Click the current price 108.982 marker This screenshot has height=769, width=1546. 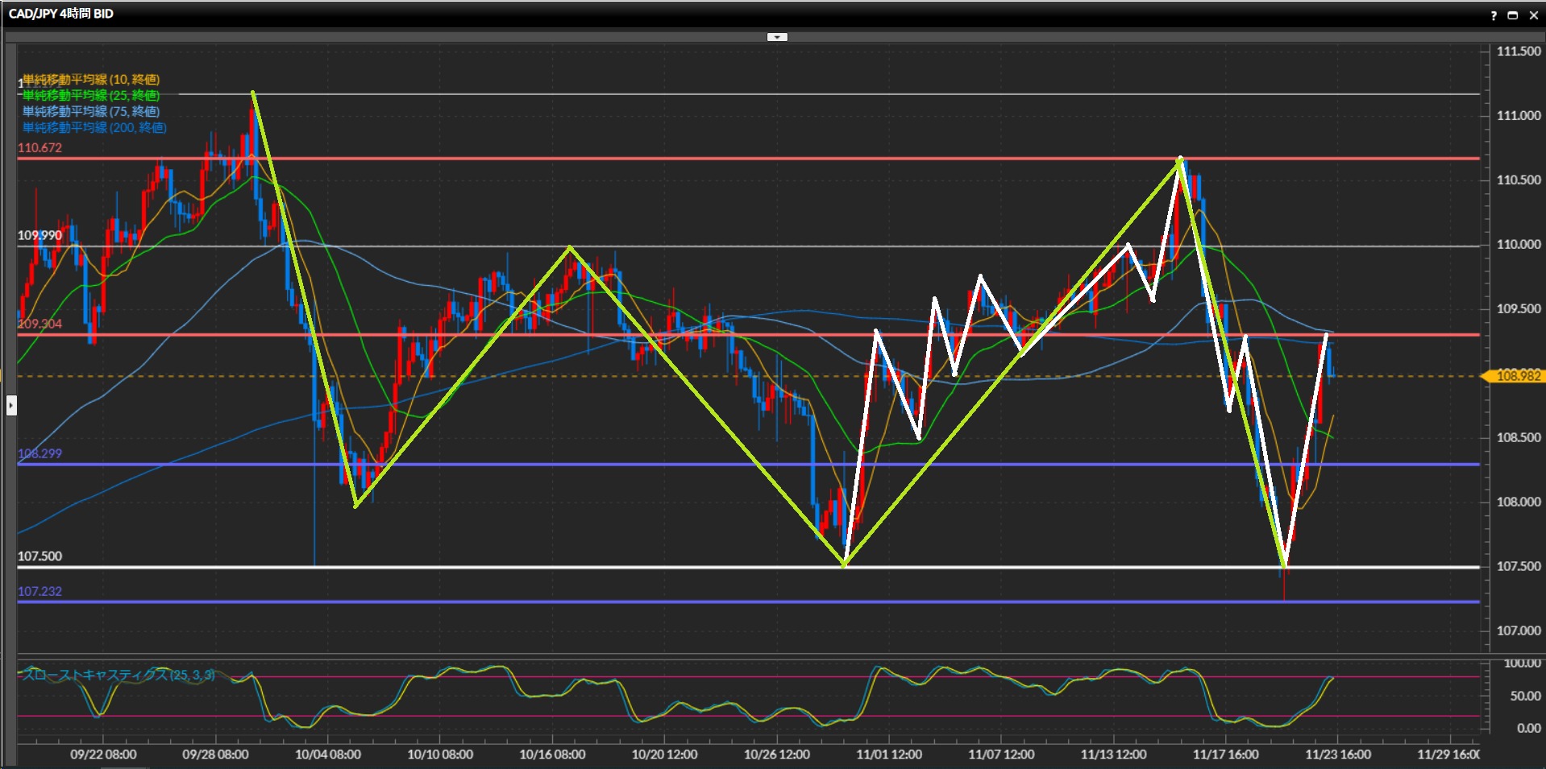click(x=1517, y=376)
